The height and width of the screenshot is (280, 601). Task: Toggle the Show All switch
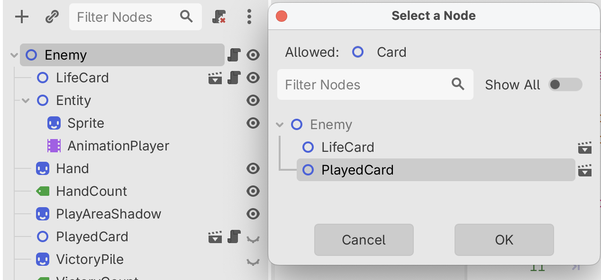tap(565, 85)
